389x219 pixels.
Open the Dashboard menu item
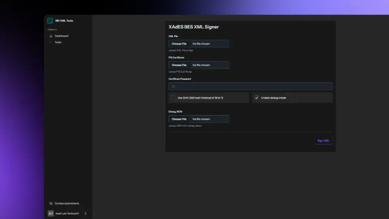[62, 36]
